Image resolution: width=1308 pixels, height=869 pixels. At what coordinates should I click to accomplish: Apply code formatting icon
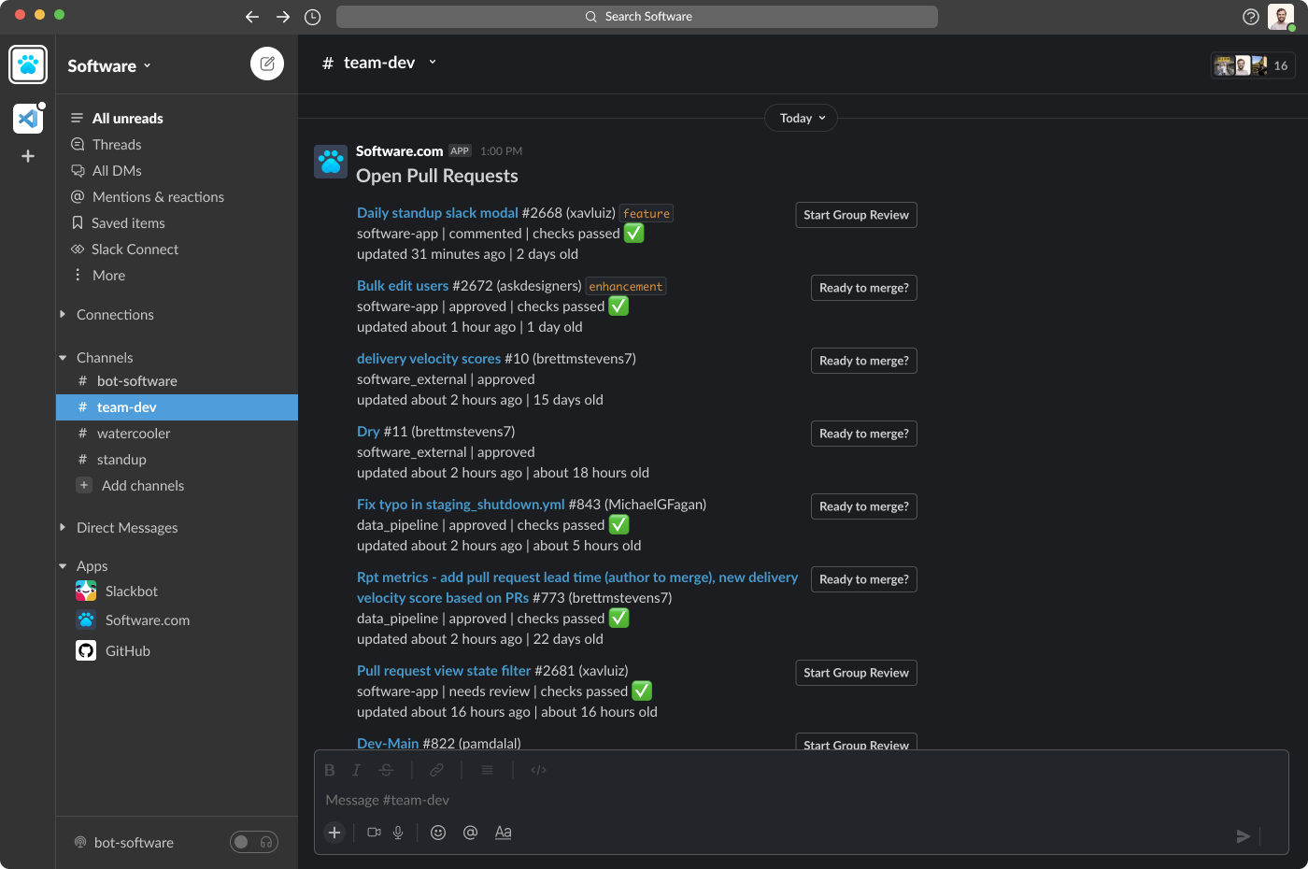(538, 770)
